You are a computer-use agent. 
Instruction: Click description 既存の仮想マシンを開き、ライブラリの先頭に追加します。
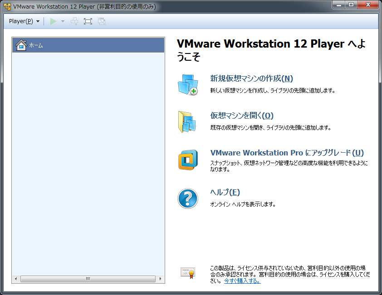(x=270, y=127)
